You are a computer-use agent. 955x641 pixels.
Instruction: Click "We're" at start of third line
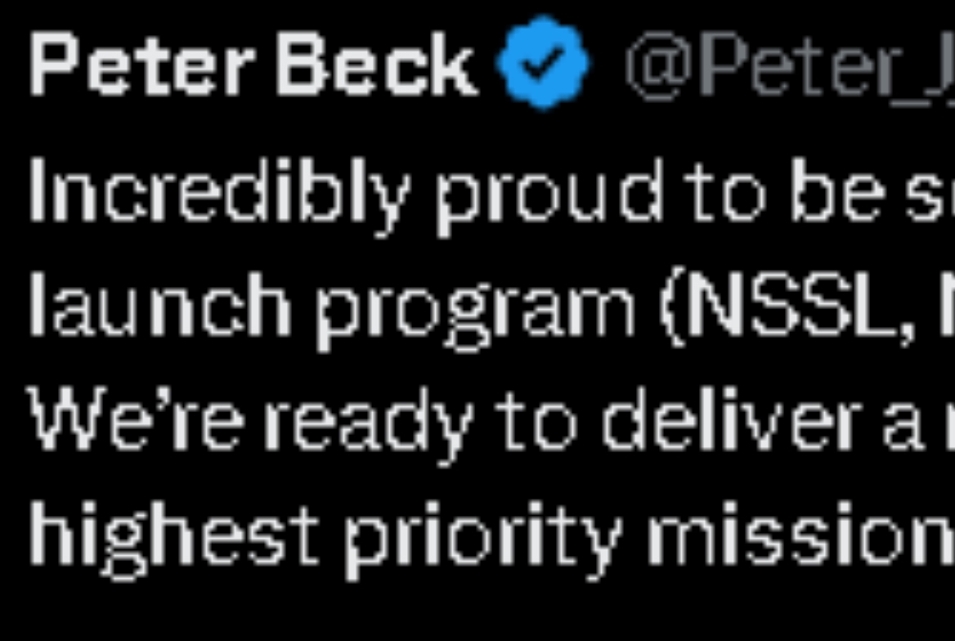(x=135, y=419)
